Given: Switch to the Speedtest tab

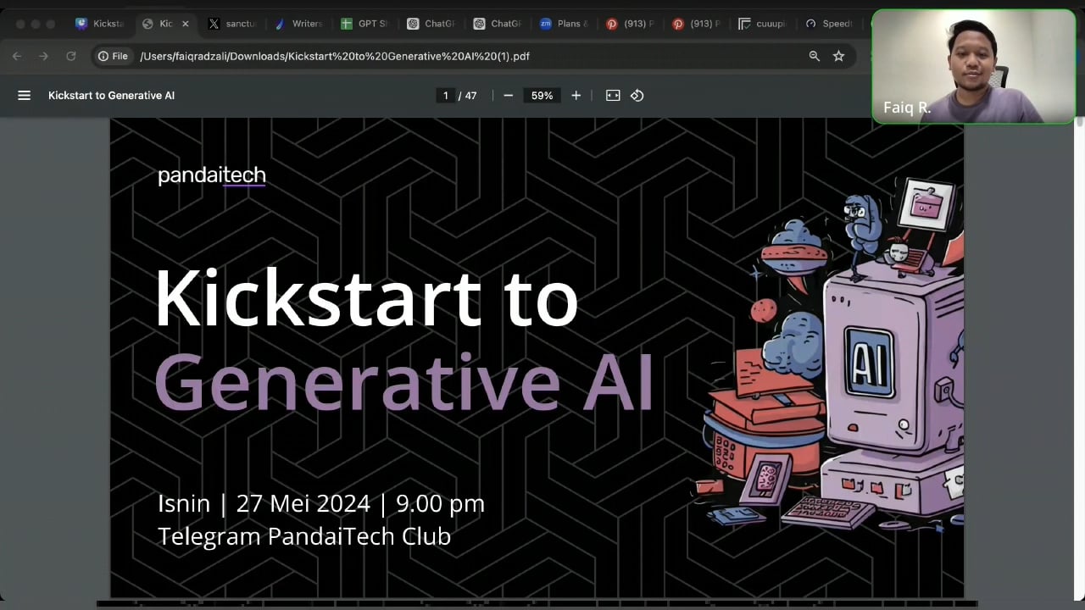Looking at the screenshot, I should click(x=828, y=24).
